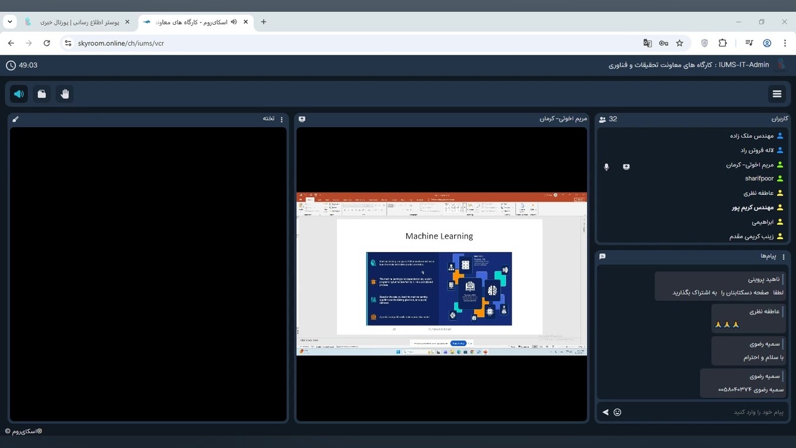
Task: Click the chat bubble icon in messages panel
Action: [602, 257]
